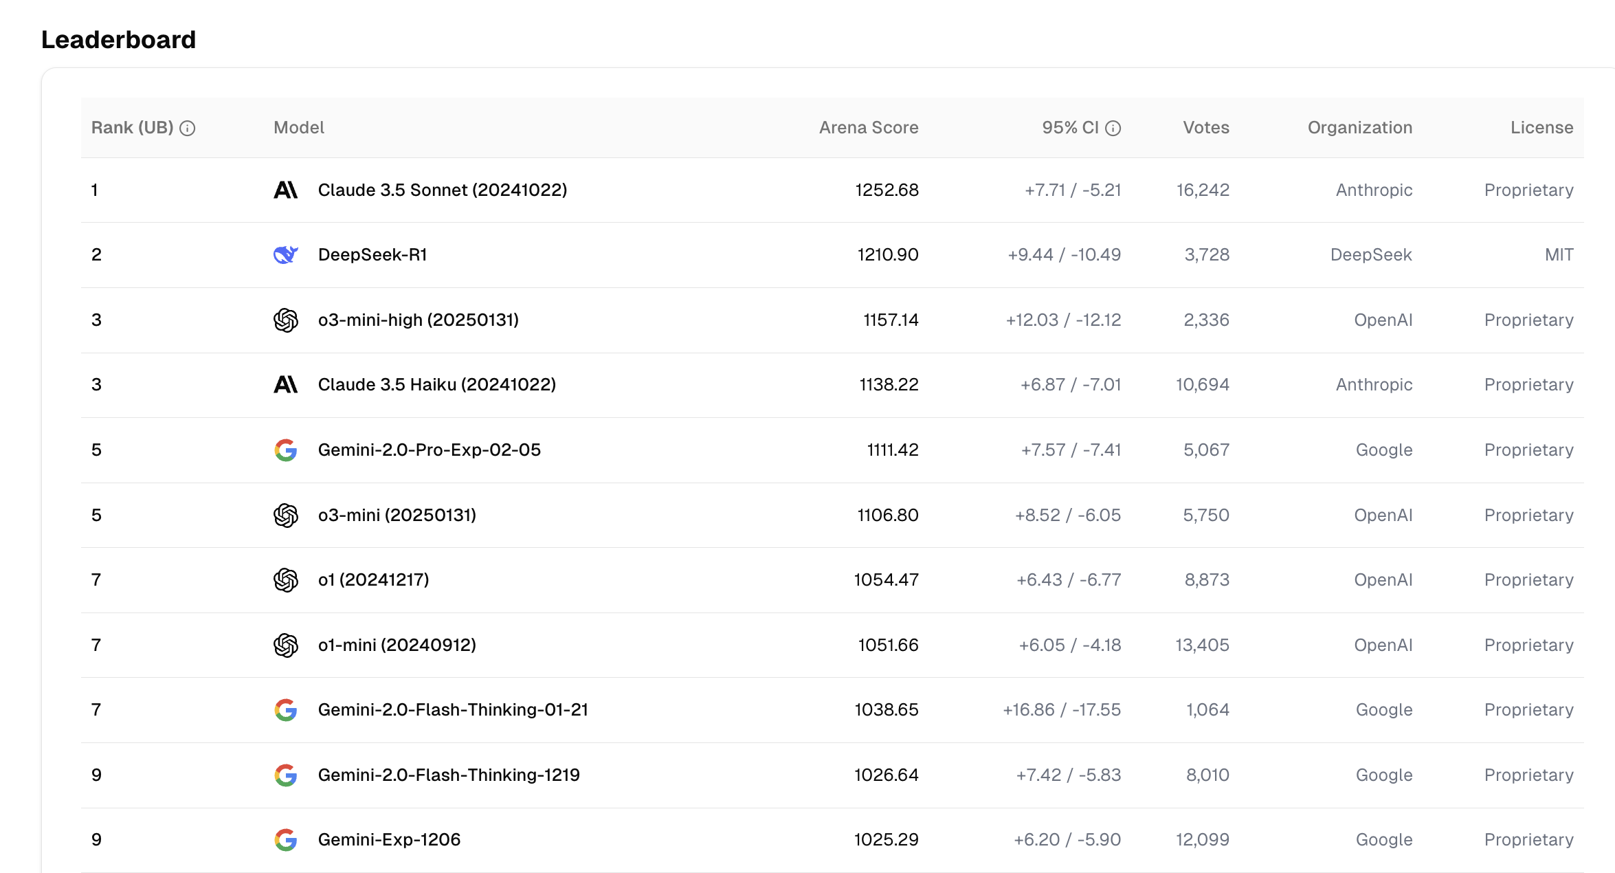Viewport: 1615px width, 873px height.
Task: Select the o3-mini (20250131) model name
Action: (x=397, y=516)
